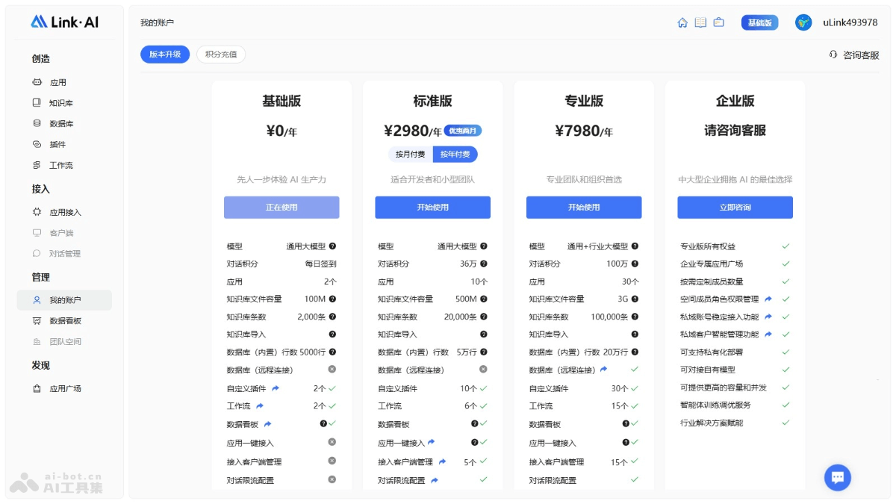Click the home icon in the top bar
Screen dimensions: 896x504
coord(681,22)
